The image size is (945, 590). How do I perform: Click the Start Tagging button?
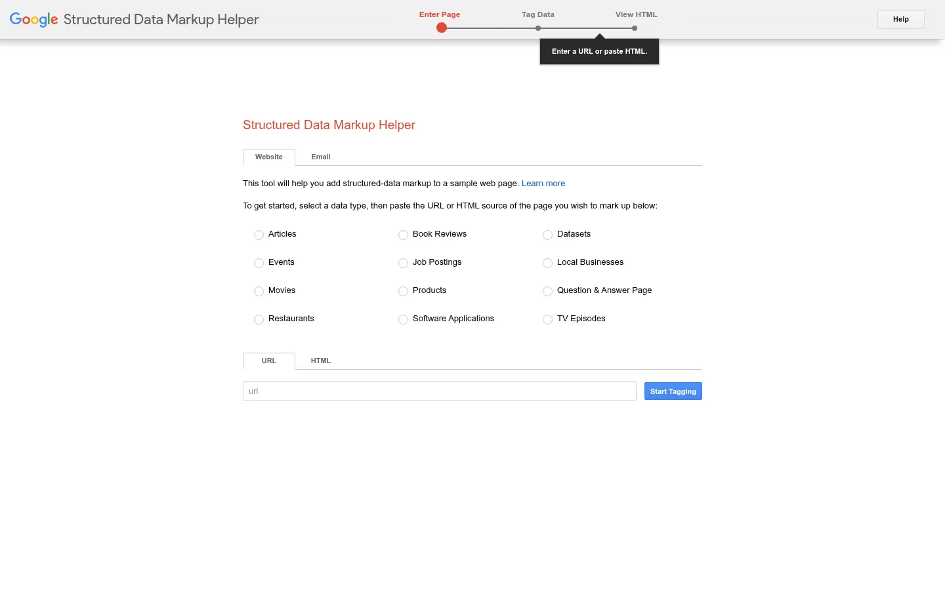tap(673, 391)
